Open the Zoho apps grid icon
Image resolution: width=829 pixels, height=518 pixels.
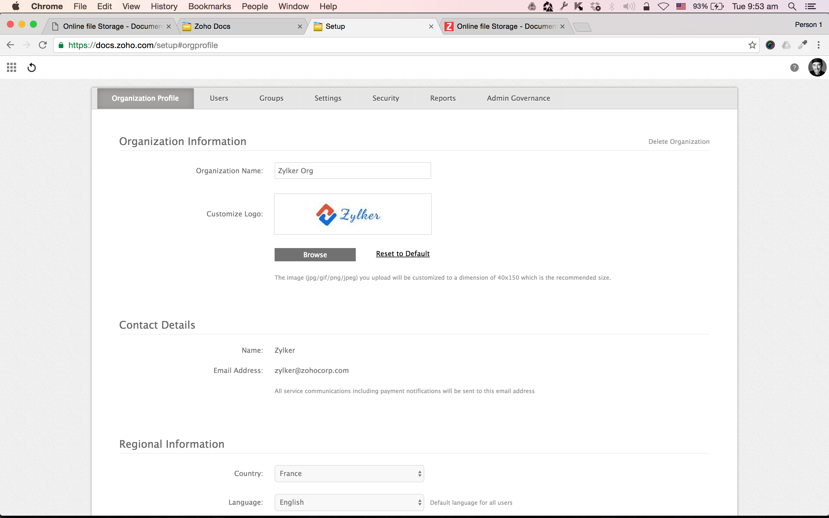click(12, 68)
